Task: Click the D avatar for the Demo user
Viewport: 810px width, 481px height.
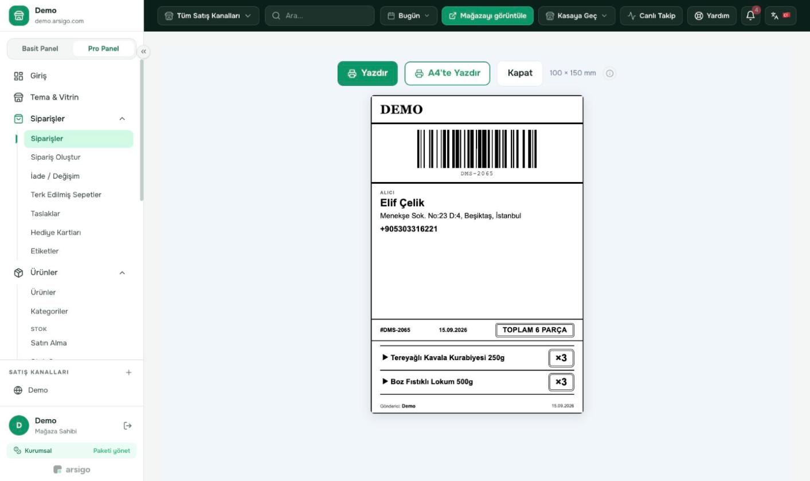Action: pos(19,425)
